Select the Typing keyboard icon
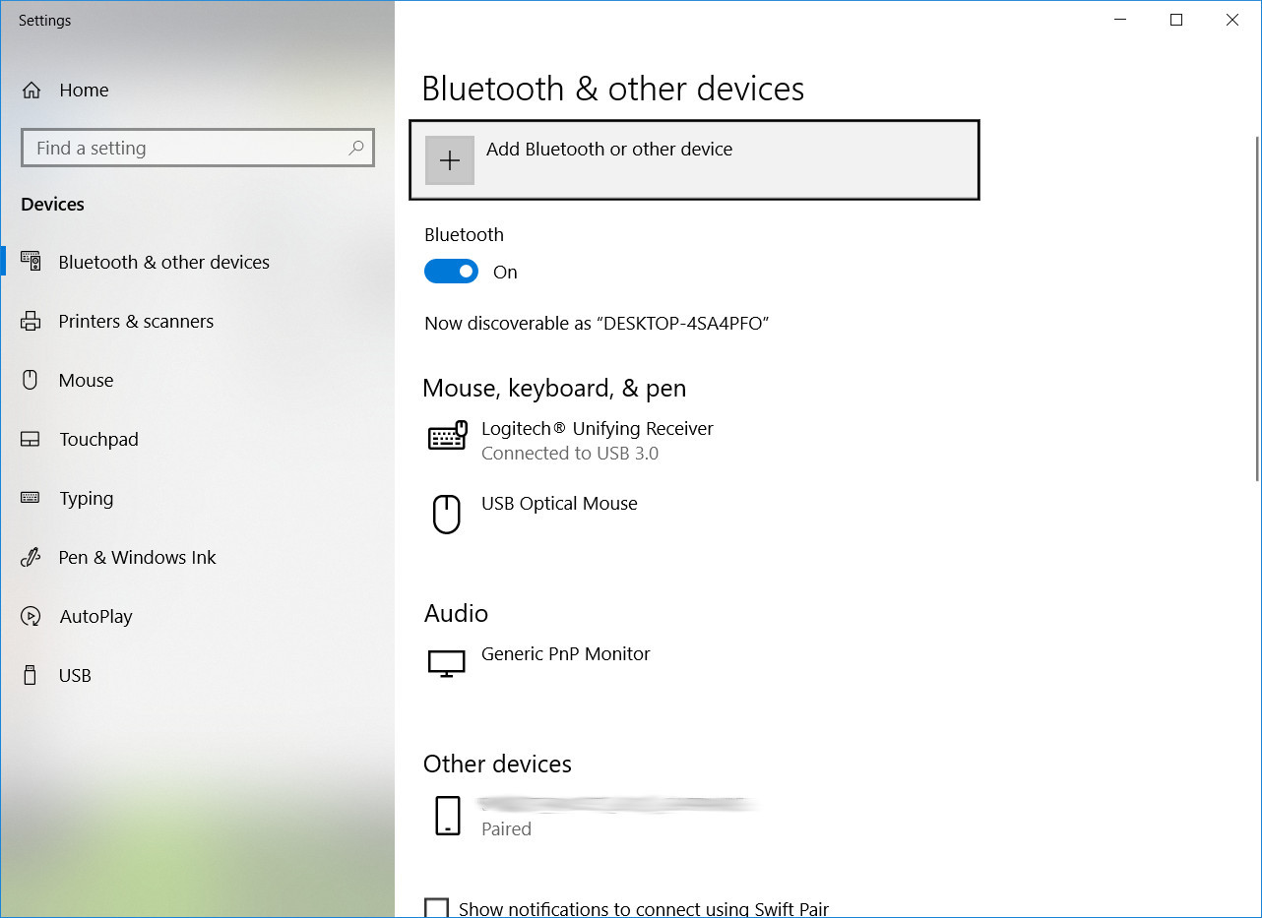 coord(31,498)
